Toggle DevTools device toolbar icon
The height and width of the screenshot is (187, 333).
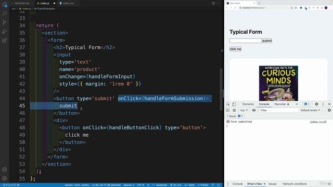(x=234, y=104)
